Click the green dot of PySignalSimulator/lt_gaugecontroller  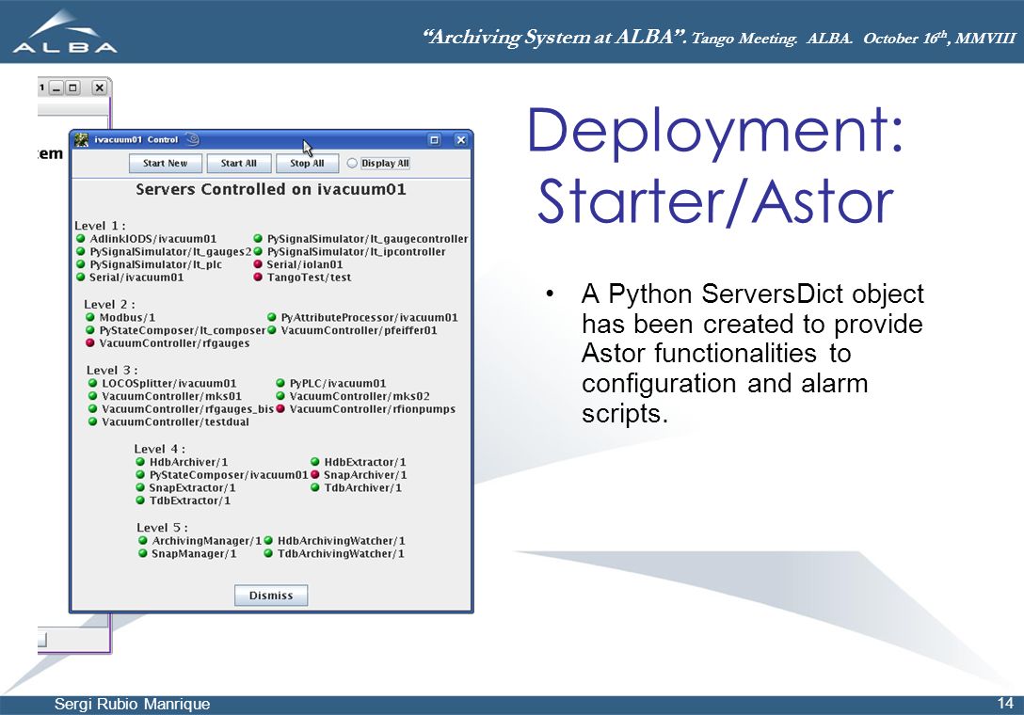point(258,239)
